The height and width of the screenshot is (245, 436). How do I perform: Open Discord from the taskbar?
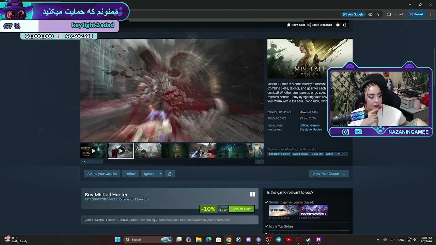coord(249,240)
